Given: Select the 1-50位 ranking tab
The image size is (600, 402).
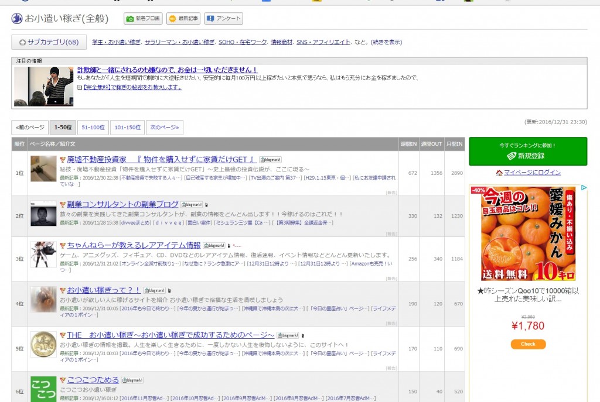Looking at the screenshot, I should tap(63, 128).
